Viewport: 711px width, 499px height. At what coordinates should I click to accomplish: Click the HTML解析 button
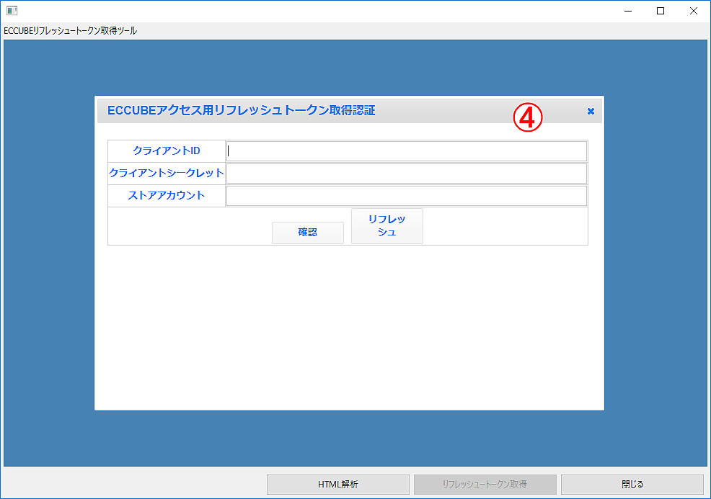(x=337, y=484)
